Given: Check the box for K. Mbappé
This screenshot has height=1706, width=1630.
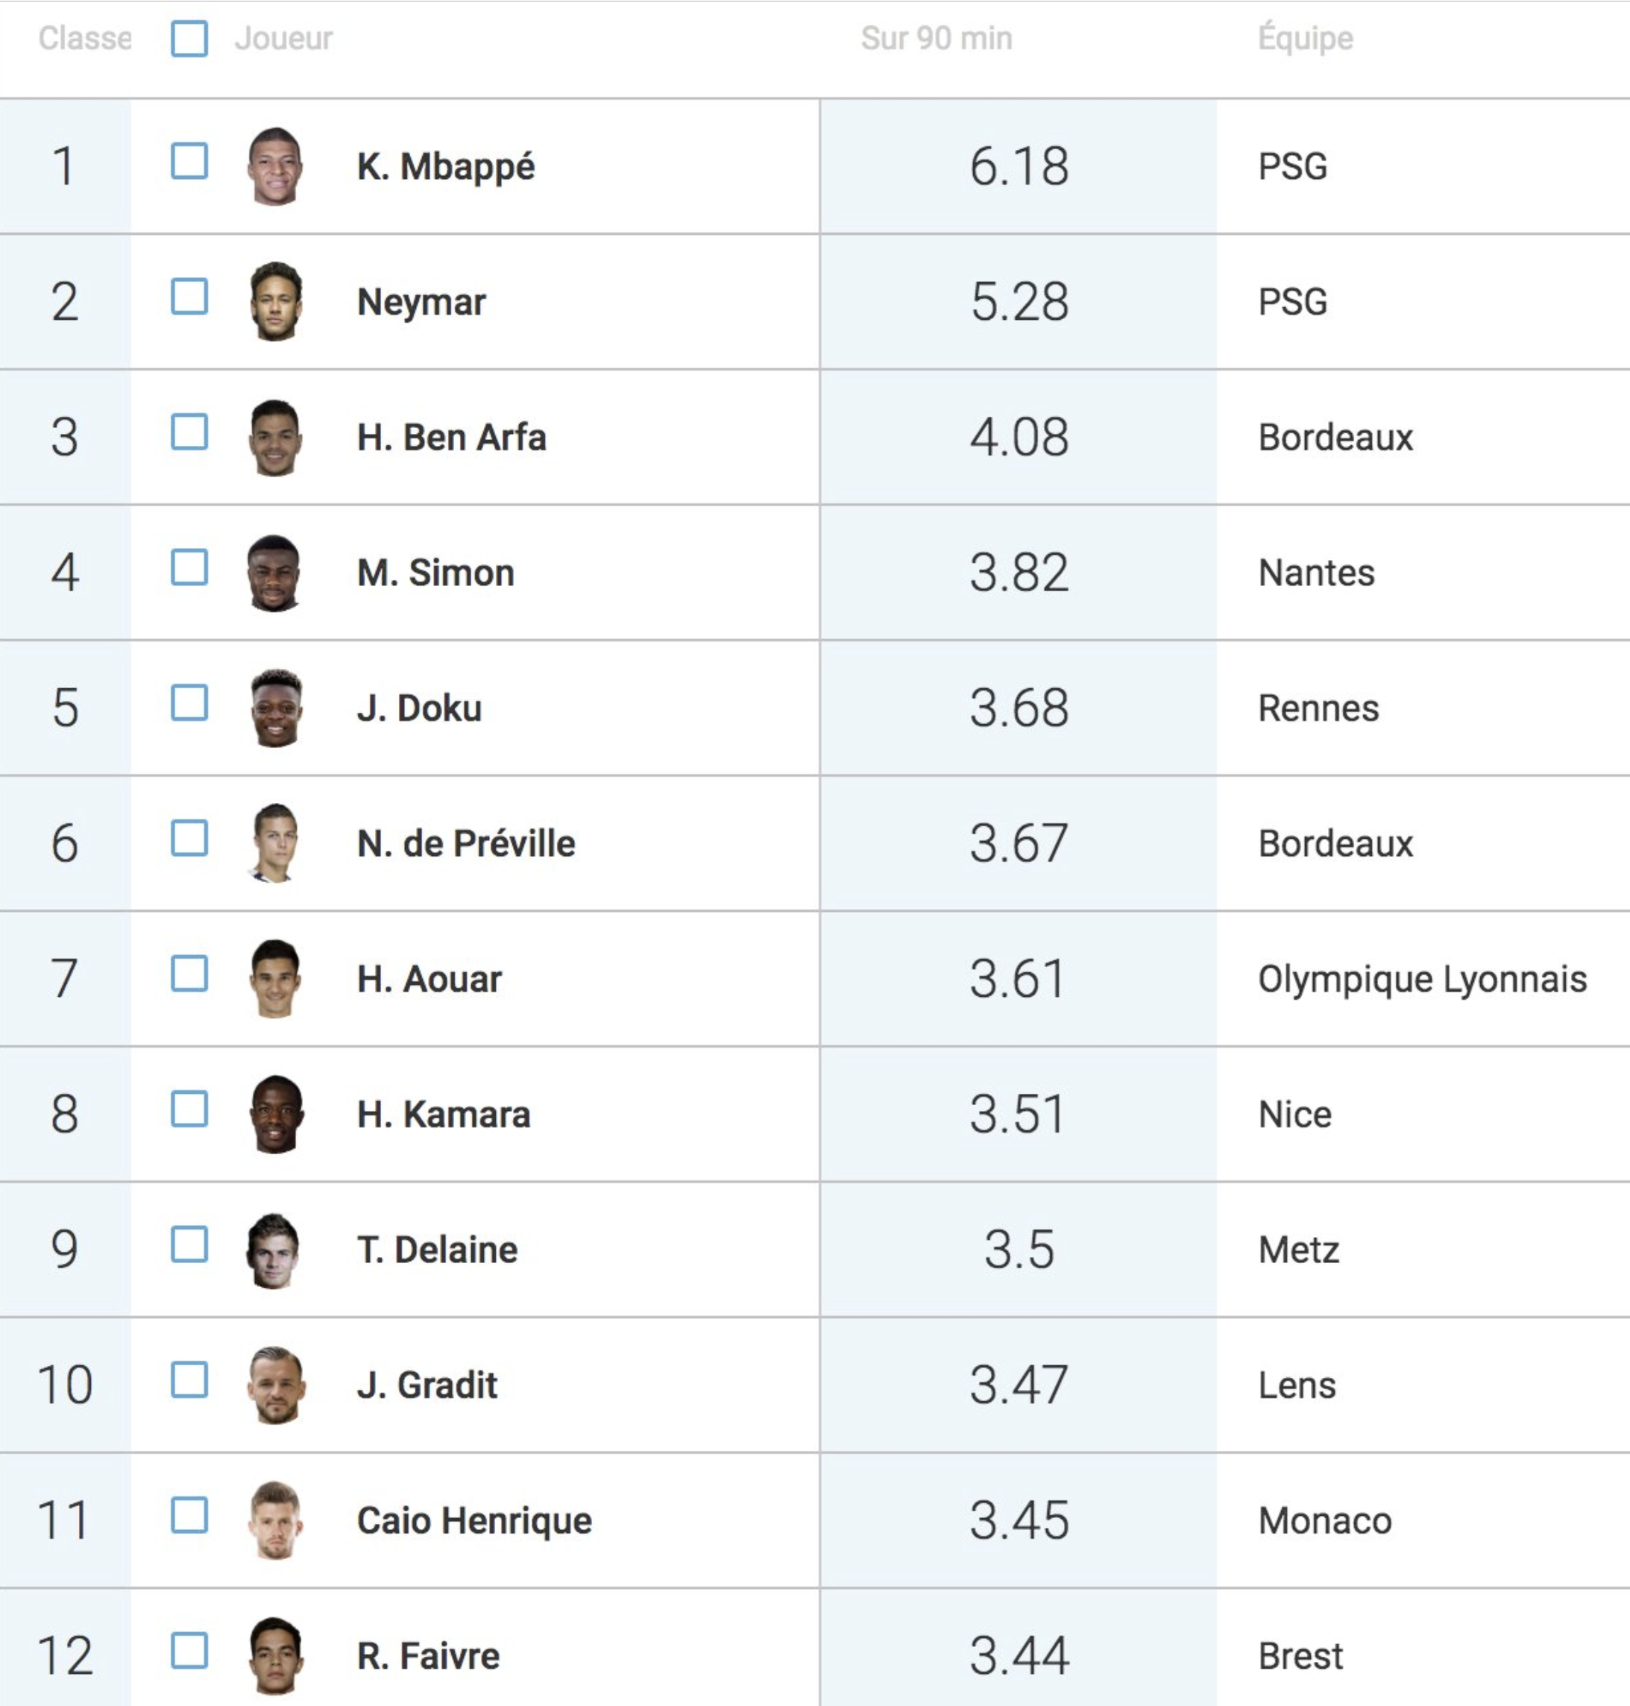Looking at the screenshot, I should [189, 161].
